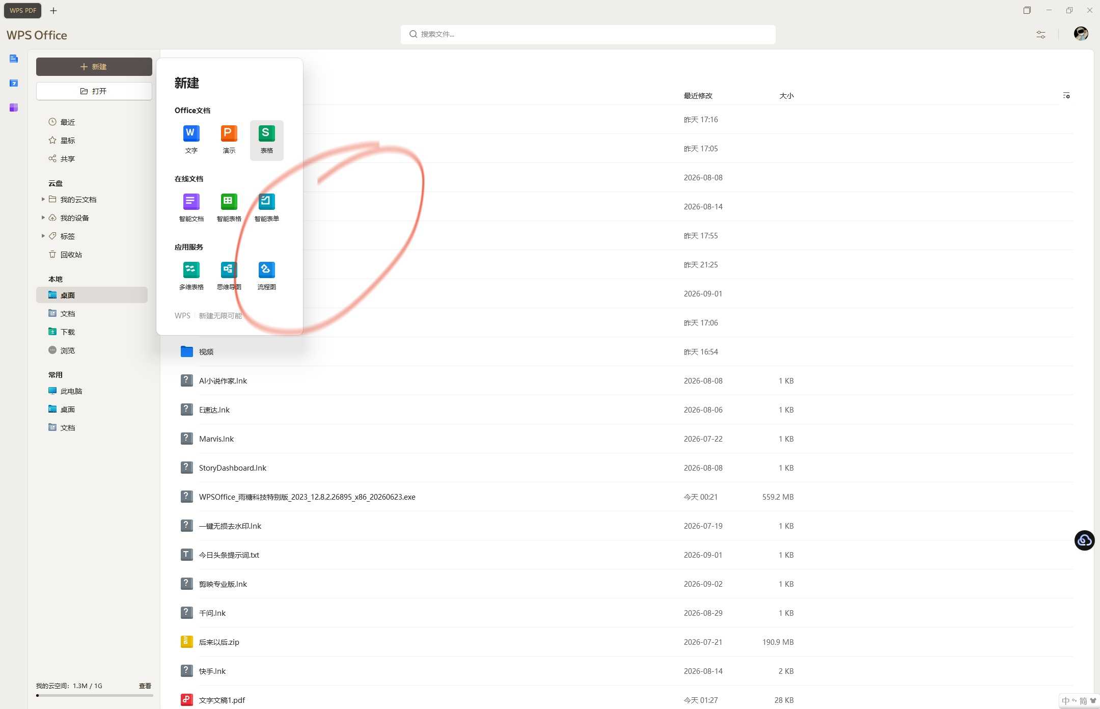Click the blue document icon in the left rail
1100x709 pixels.
[14, 59]
